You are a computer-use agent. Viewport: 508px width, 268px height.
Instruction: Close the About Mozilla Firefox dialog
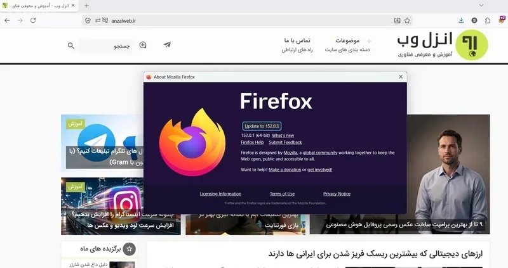401,77
